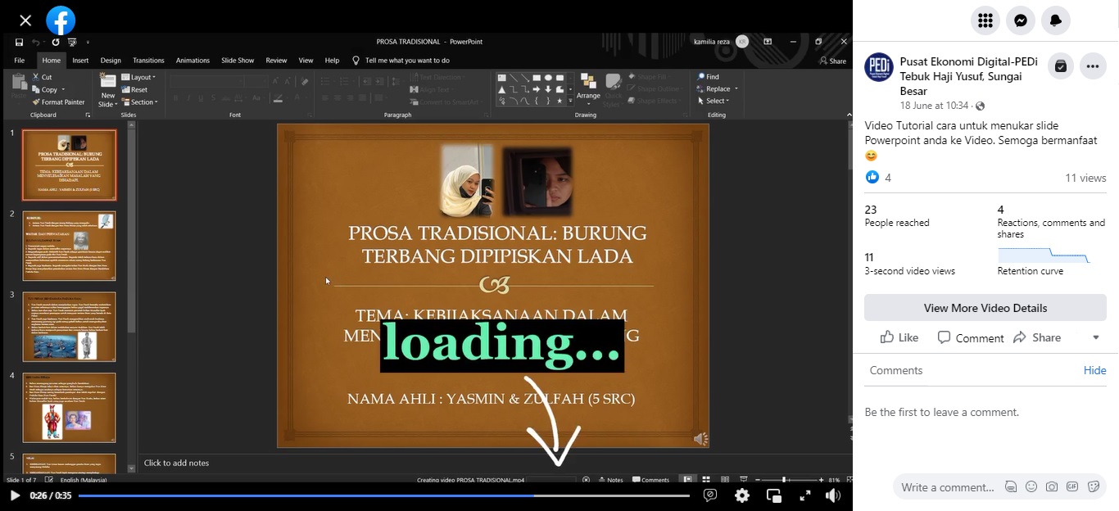Viewport: 1119px width, 511px height.
Task: Expand the share audience dropdown arrow
Action: [1096, 337]
